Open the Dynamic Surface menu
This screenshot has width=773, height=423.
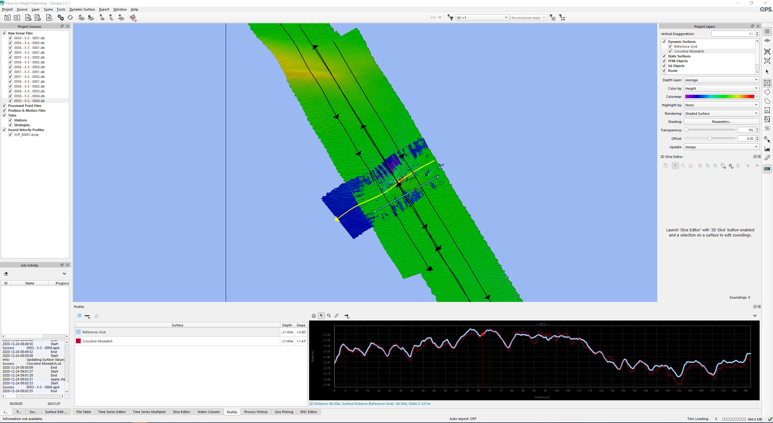click(x=82, y=9)
